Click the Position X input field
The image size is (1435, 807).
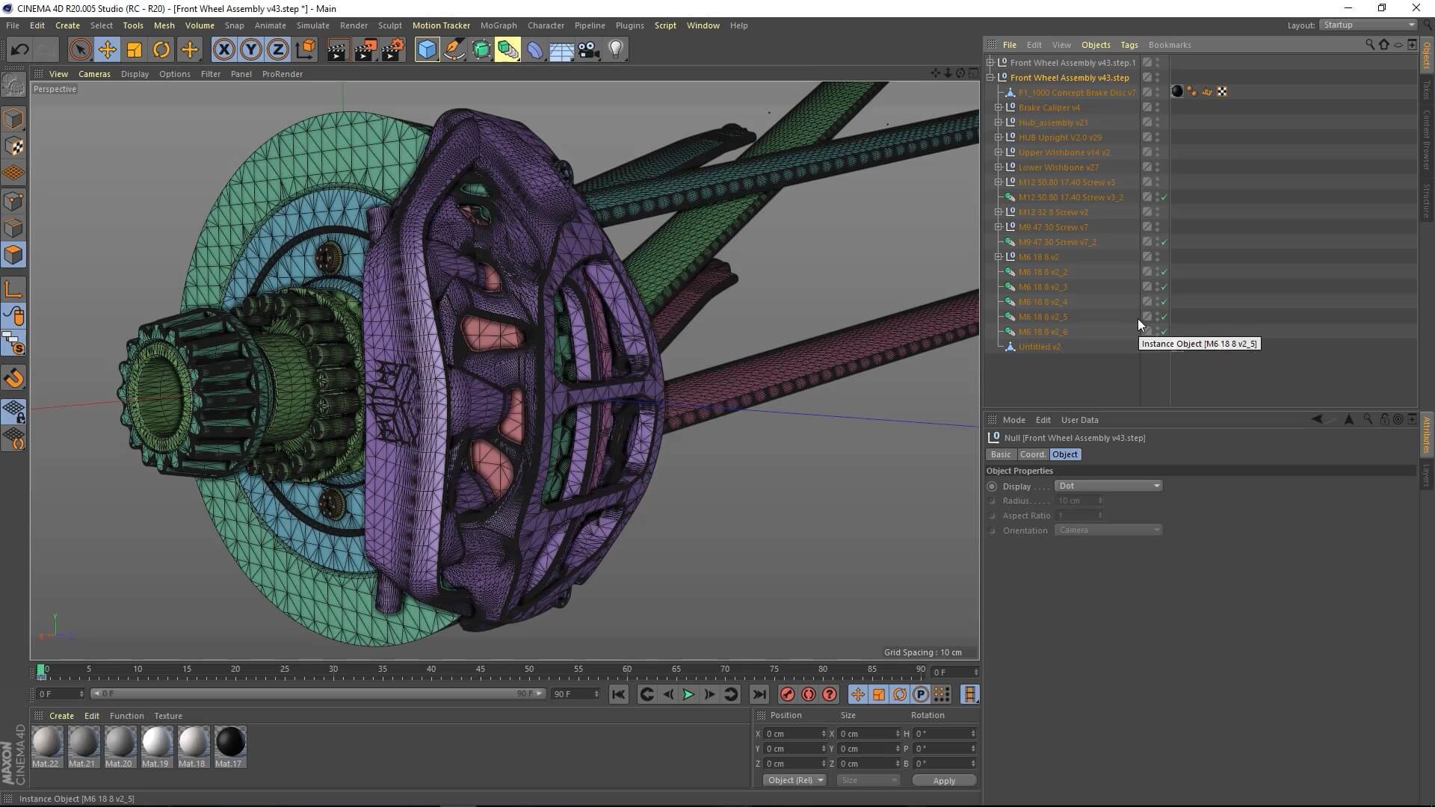pyautogui.click(x=792, y=734)
